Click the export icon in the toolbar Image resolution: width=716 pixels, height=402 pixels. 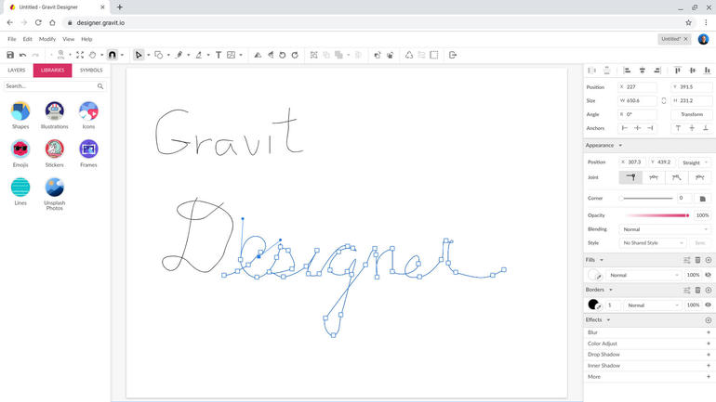[453, 55]
